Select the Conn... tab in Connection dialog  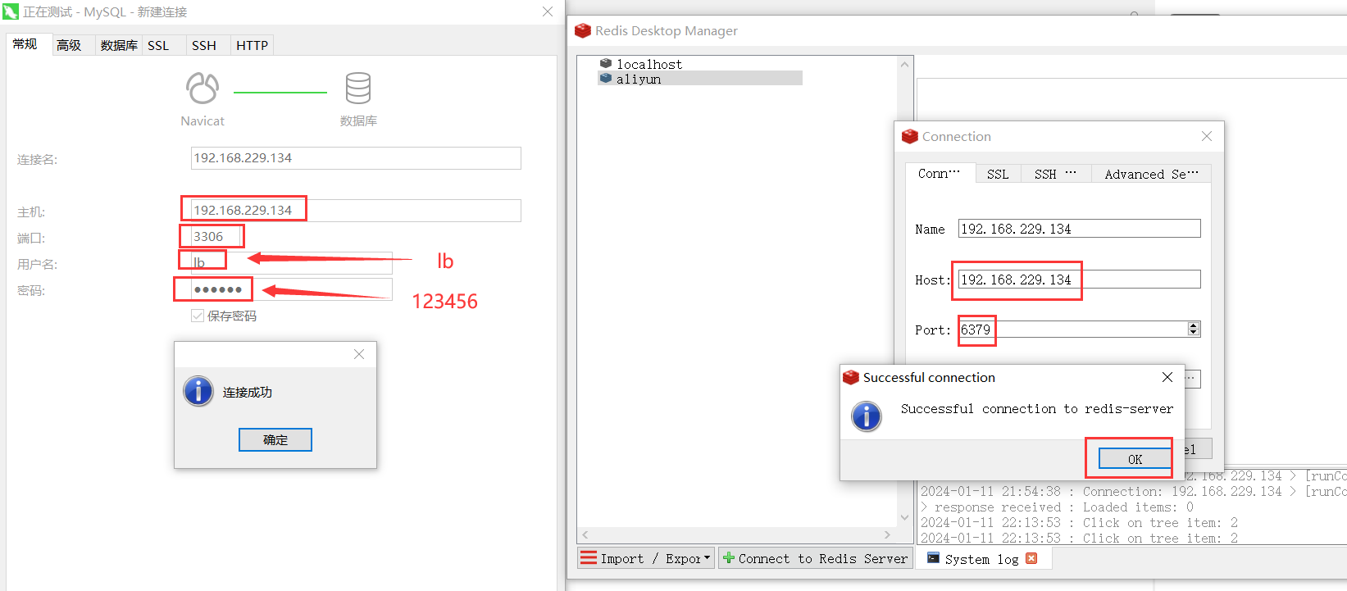click(x=940, y=173)
